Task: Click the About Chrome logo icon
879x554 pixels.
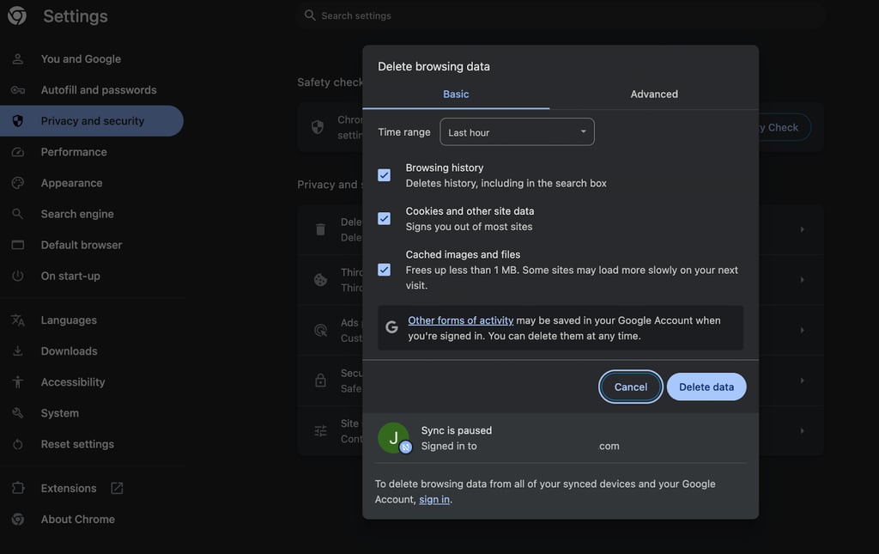Action: (x=18, y=520)
